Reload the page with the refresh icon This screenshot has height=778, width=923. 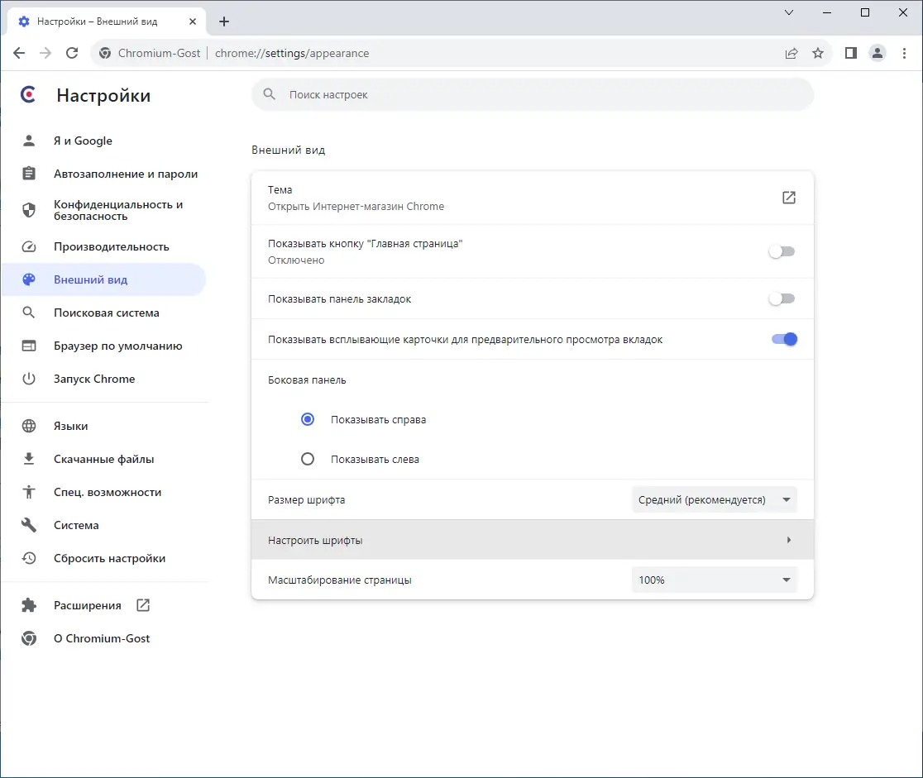point(72,53)
